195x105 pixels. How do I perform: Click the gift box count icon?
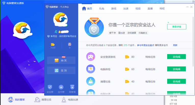point(70,44)
